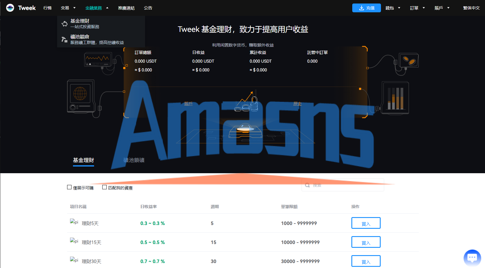Screen dimensions: 485x268
Task: Open the 歷史 link in banner
Action: coord(297,104)
